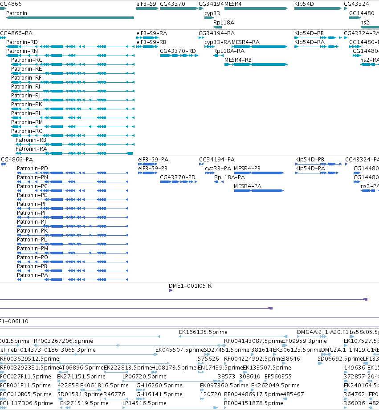Click the Patronin-PD protein label
This screenshot has height=410, width=379.
tap(33, 169)
